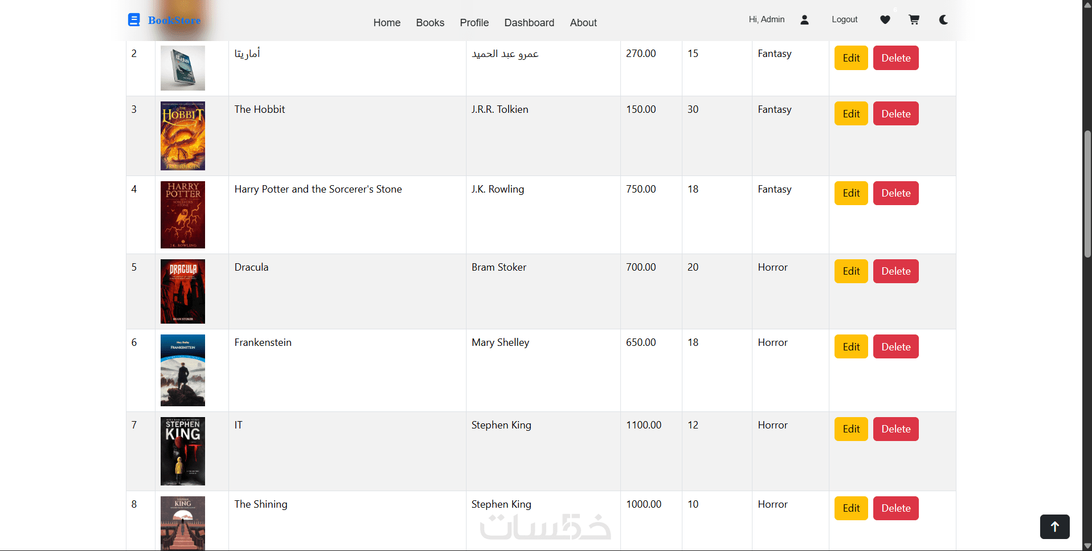Edit The Hobbit book entry
1092x551 pixels.
click(x=851, y=113)
